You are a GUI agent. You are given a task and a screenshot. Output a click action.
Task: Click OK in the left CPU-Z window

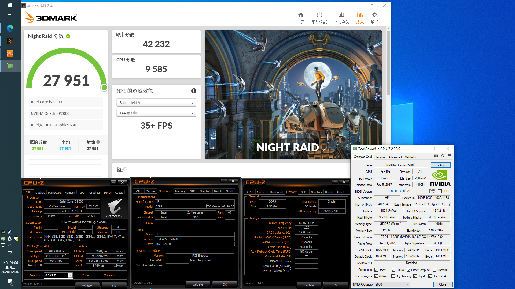tap(114, 286)
